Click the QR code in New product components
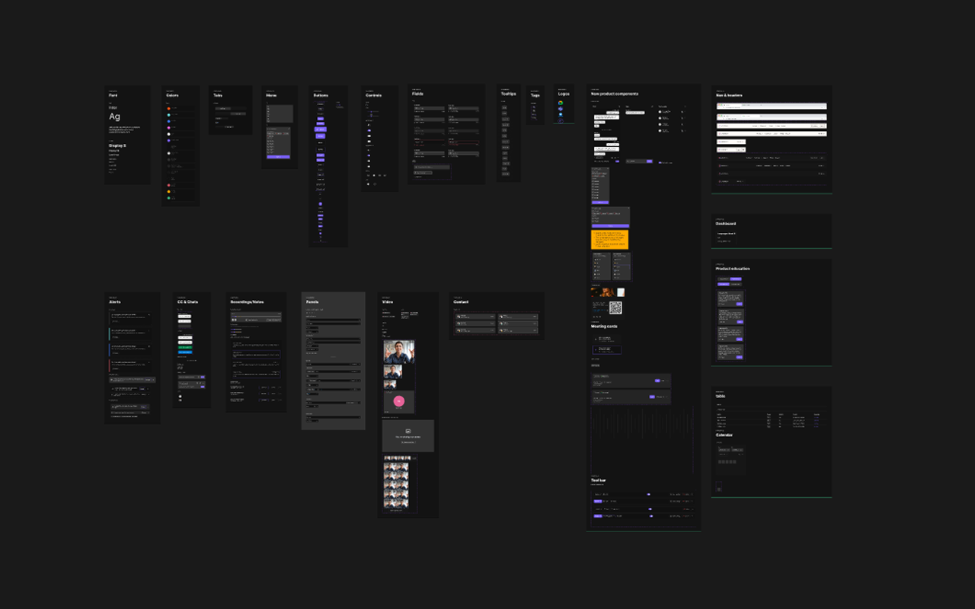975x609 pixels. [615, 308]
